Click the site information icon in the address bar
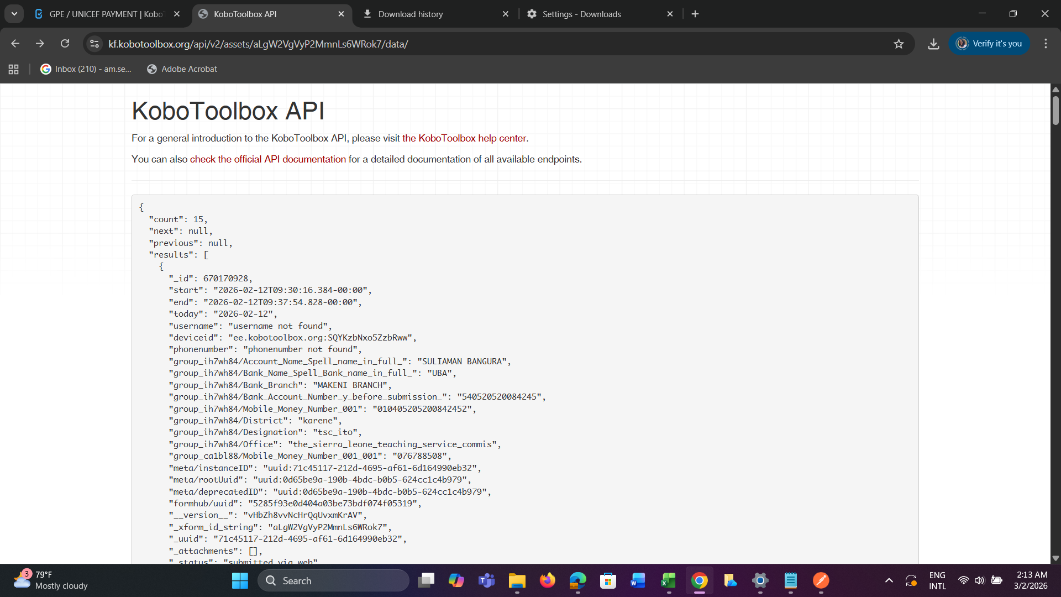 (x=94, y=44)
